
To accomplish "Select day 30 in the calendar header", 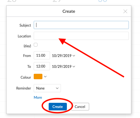I will pos(102,1).
